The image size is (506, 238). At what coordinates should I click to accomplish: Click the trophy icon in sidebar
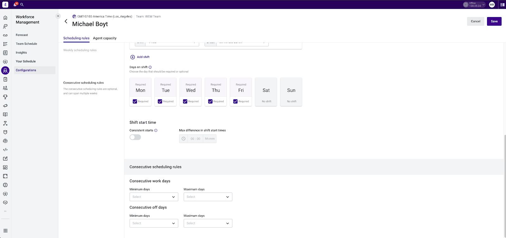click(5, 97)
